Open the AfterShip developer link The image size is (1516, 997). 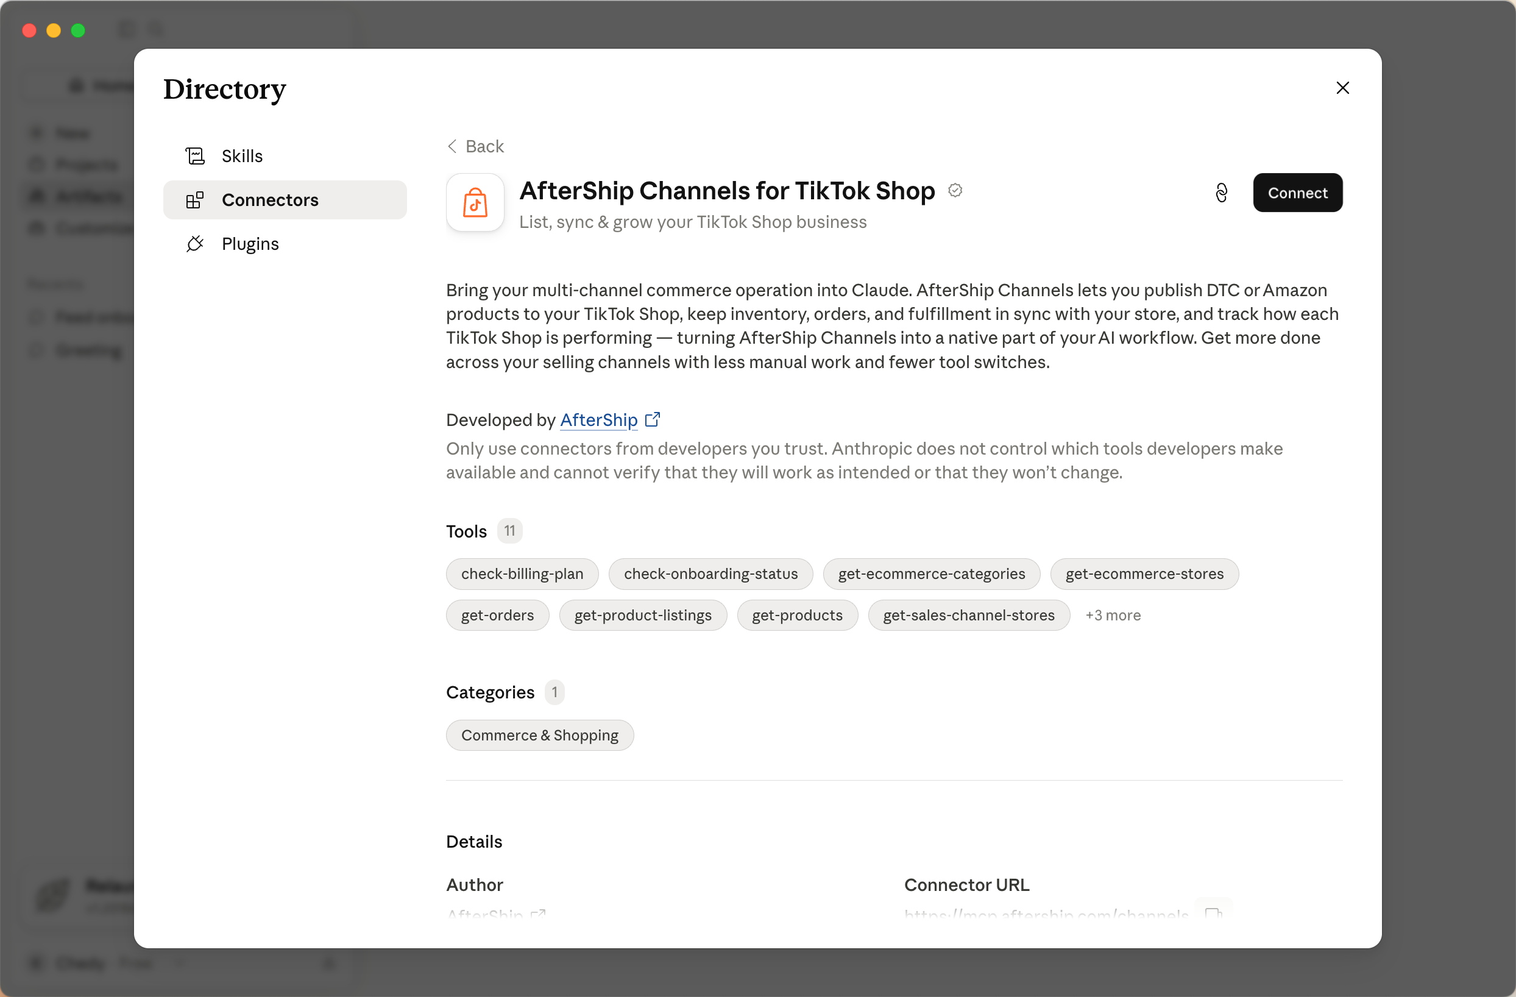point(599,420)
